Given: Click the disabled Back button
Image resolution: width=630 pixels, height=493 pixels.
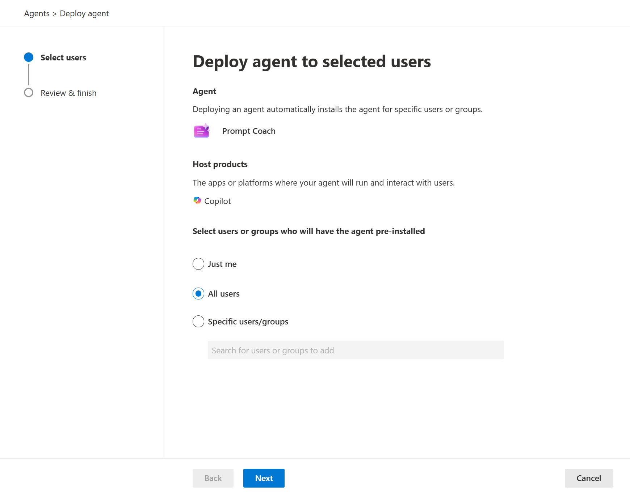Looking at the screenshot, I should point(213,478).
